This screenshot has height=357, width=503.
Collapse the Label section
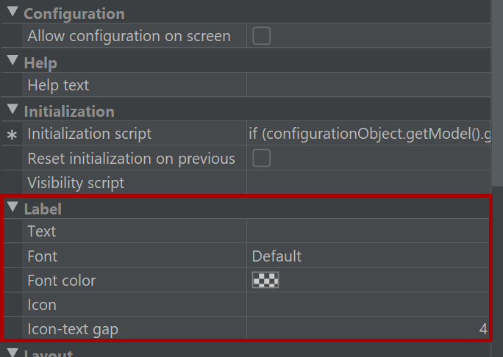(13, 208)
